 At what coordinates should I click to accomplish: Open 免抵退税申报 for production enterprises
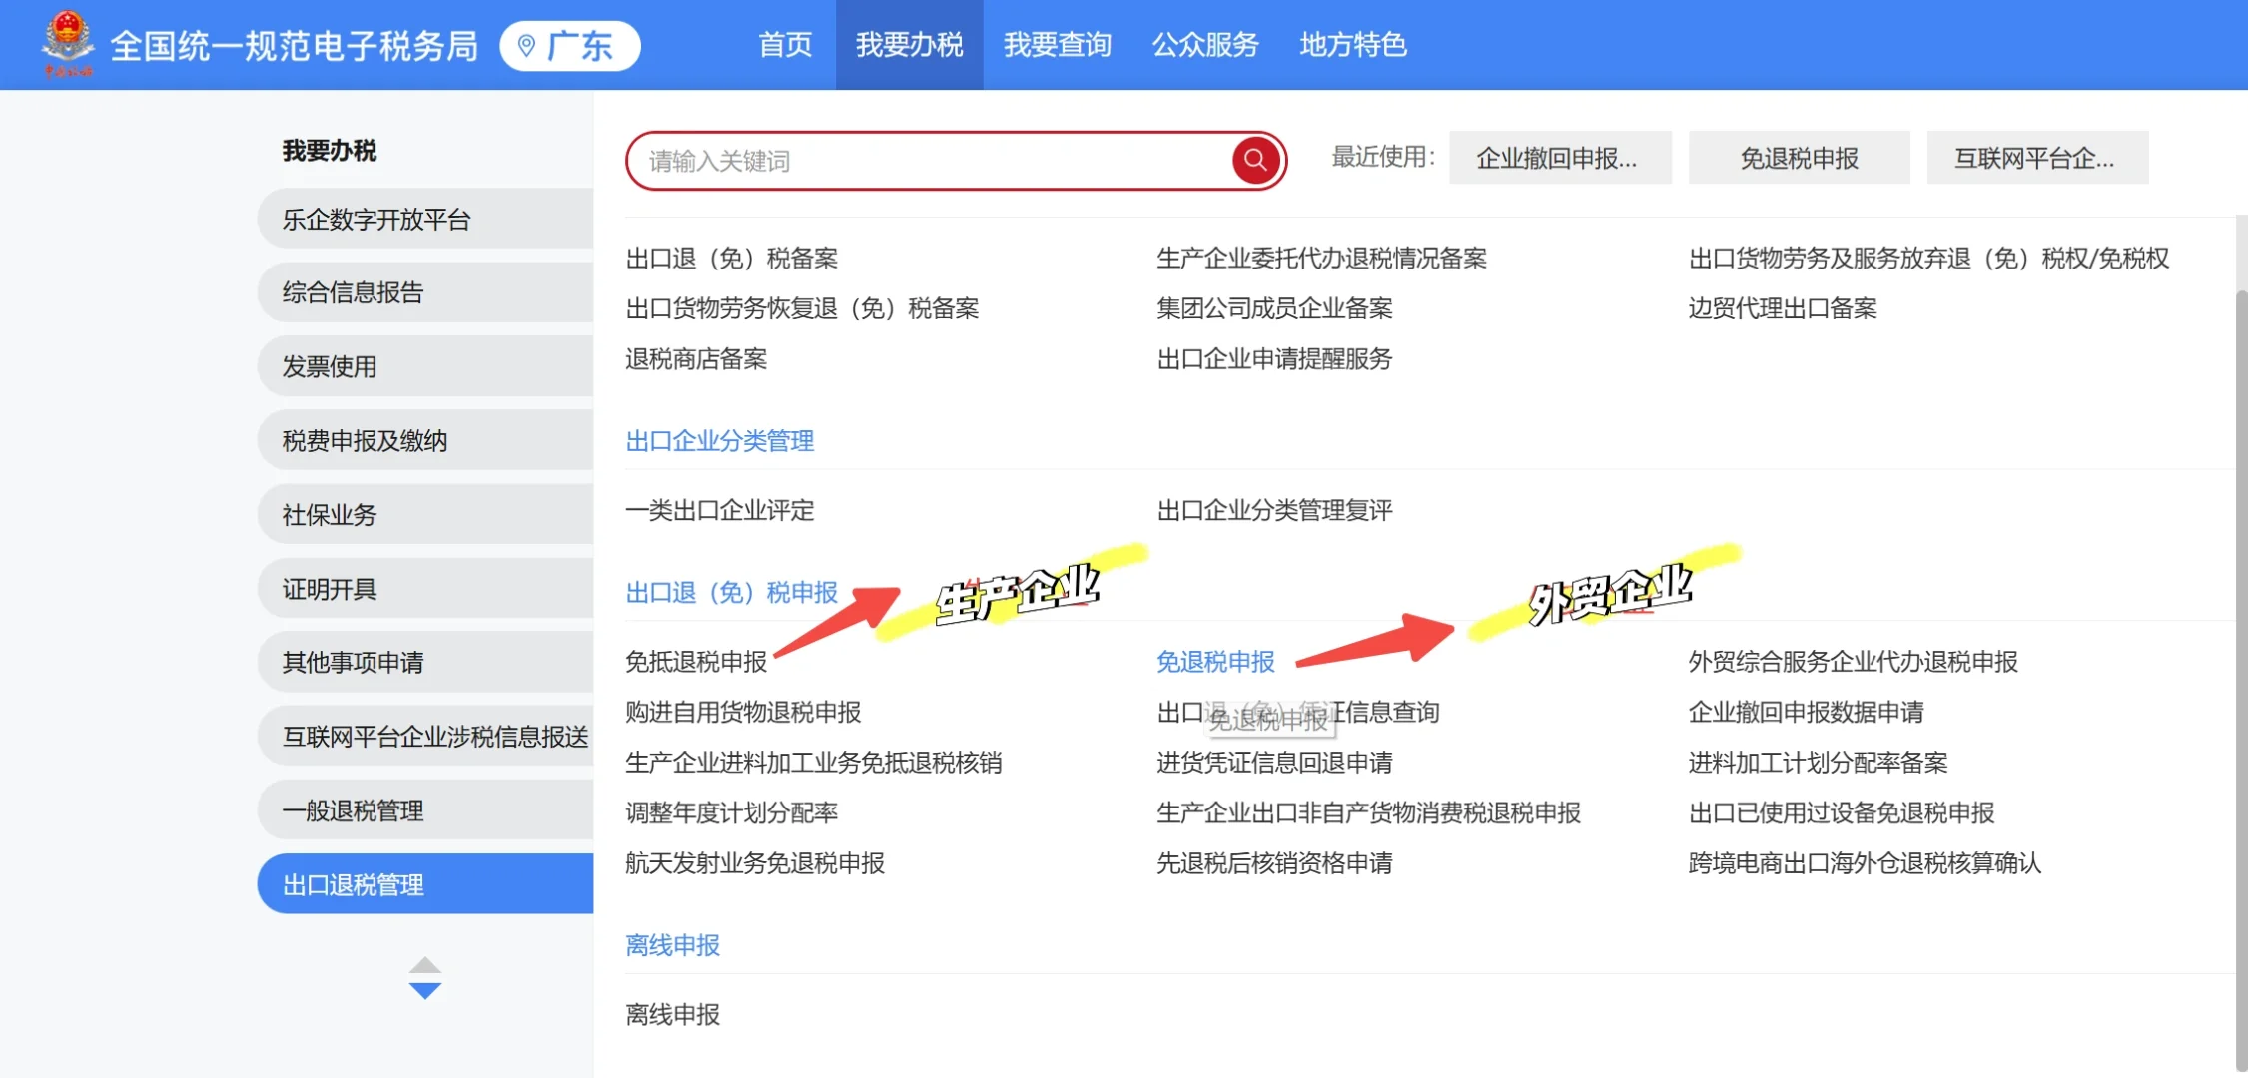[x=696, y=661]
